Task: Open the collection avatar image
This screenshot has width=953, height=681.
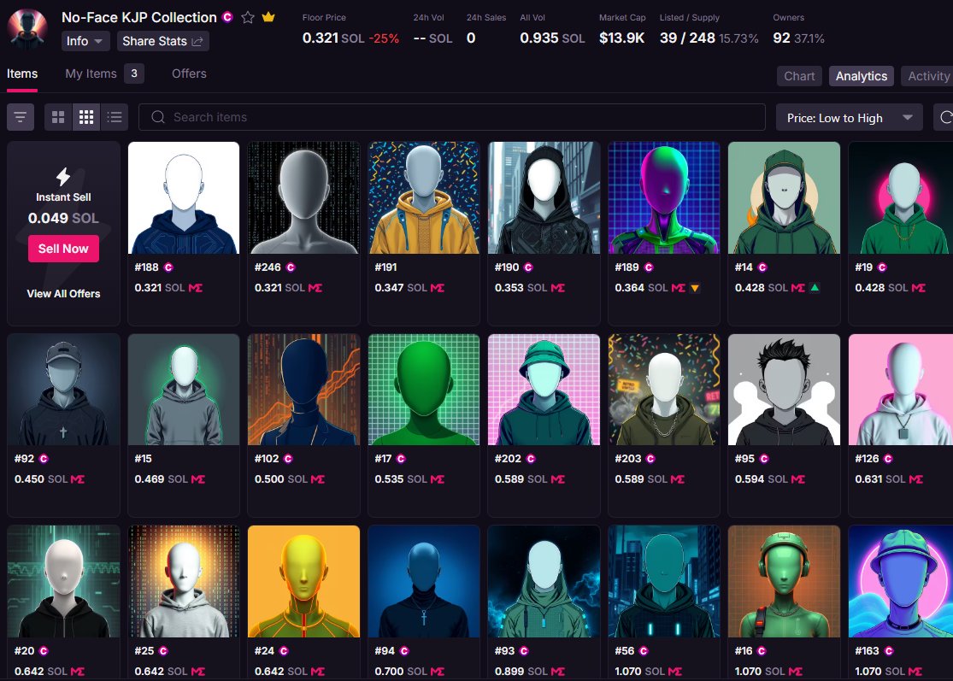Action: click(27, 28)
